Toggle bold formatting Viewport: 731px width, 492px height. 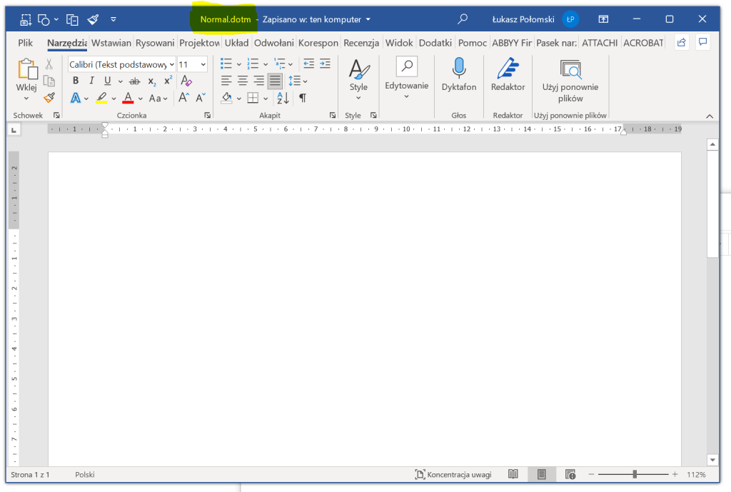click(x=76, y=81)
